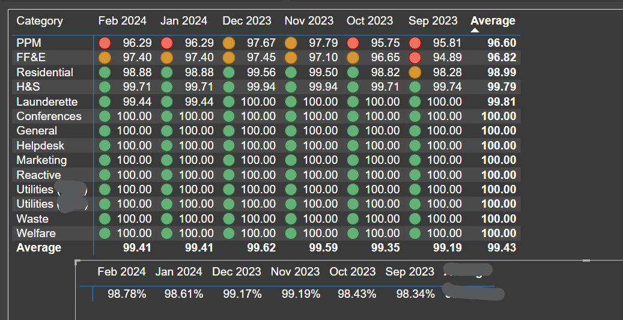Click the Launderette average value 99.81
The width and height of the screenshot is (623, 320).
point(502,101)
